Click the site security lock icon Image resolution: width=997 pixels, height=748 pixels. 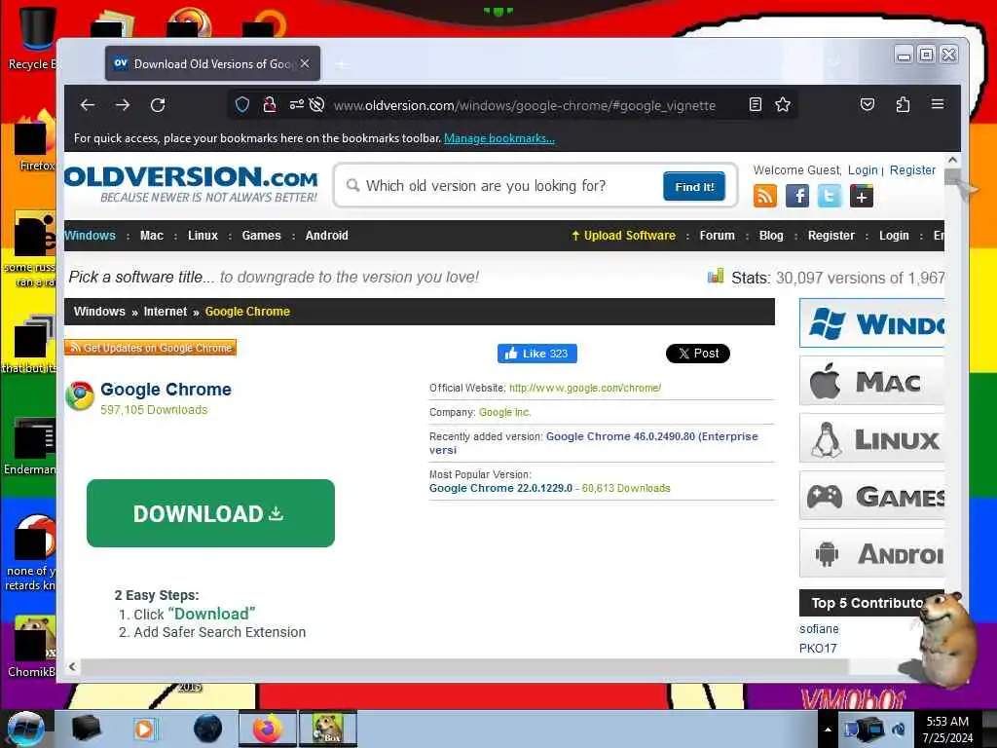pos(270,104)
